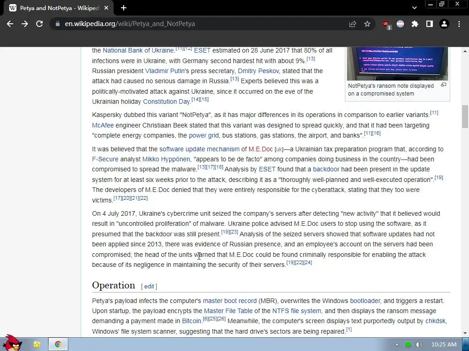
Task: Open the Angry Birds start button
Action: [12, 343]
